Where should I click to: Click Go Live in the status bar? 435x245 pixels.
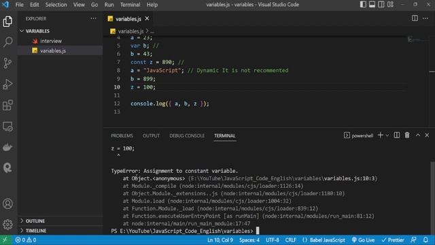pos(363,240)
